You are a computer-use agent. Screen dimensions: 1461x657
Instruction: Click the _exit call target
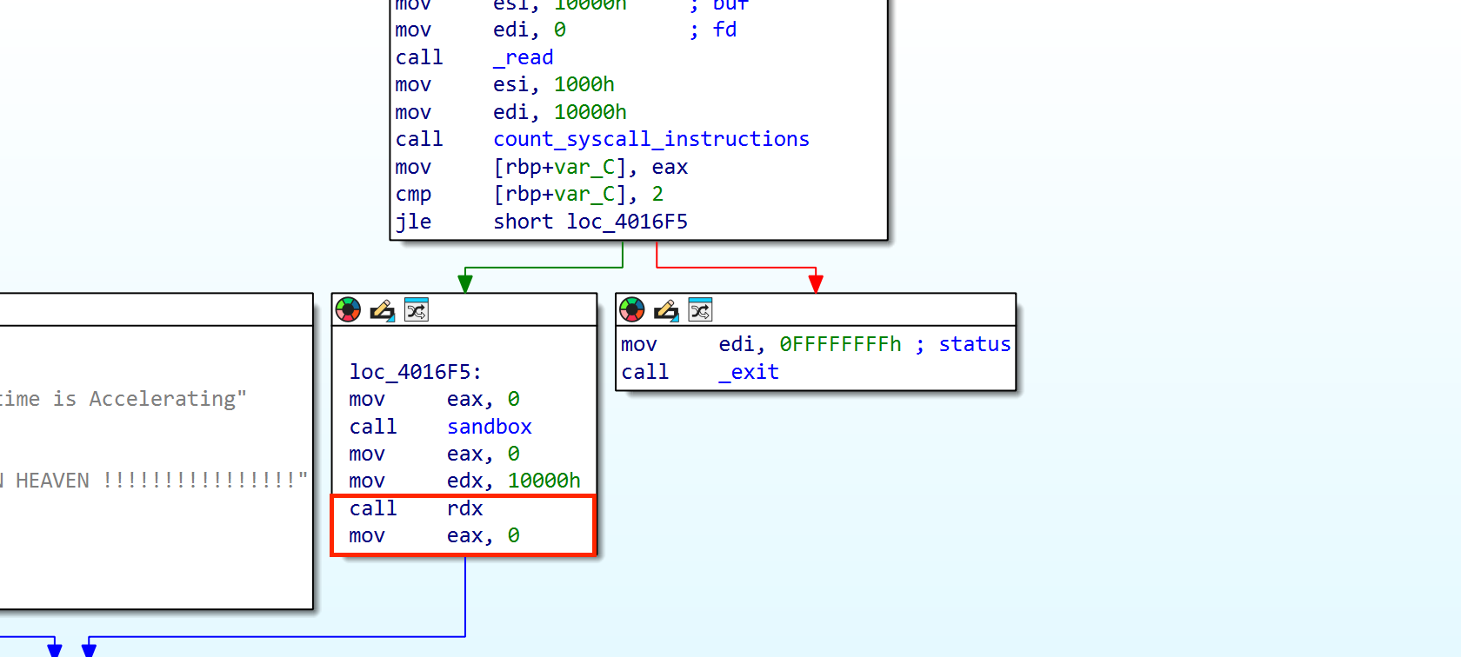click(x=749, y=372)
